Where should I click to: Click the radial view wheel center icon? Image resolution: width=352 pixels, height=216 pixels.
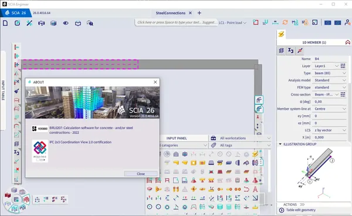click(x=16, y=199)
